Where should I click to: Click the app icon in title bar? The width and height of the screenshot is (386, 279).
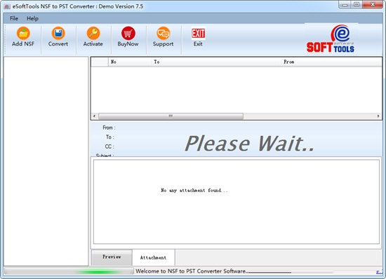click(x=7, y=6)
